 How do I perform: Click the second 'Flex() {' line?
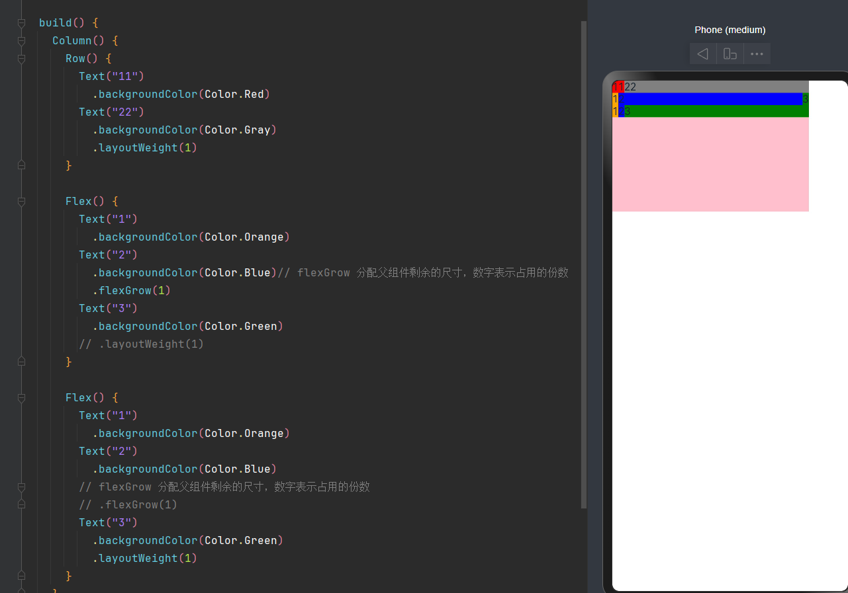(92, 398)
